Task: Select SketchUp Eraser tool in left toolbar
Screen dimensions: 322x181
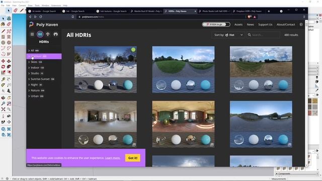Action: click(9, 25)
